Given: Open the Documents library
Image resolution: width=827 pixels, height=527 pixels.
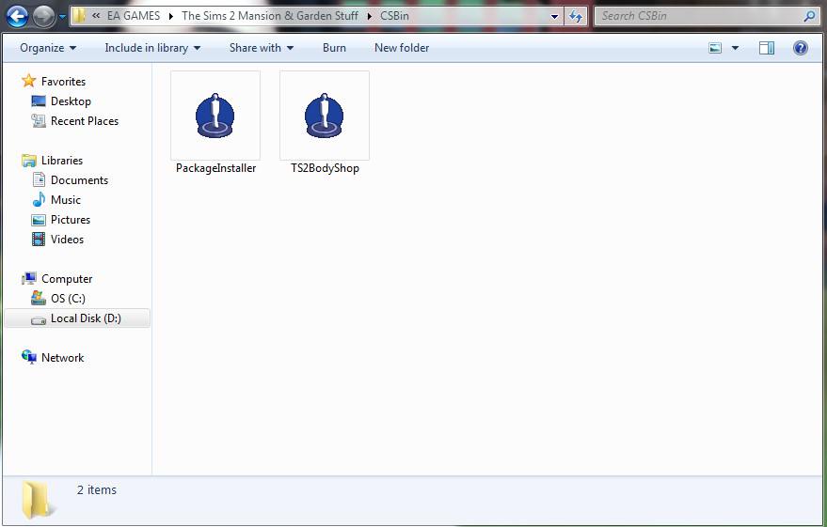Looking at the screenshot, I should pos(79,180).
